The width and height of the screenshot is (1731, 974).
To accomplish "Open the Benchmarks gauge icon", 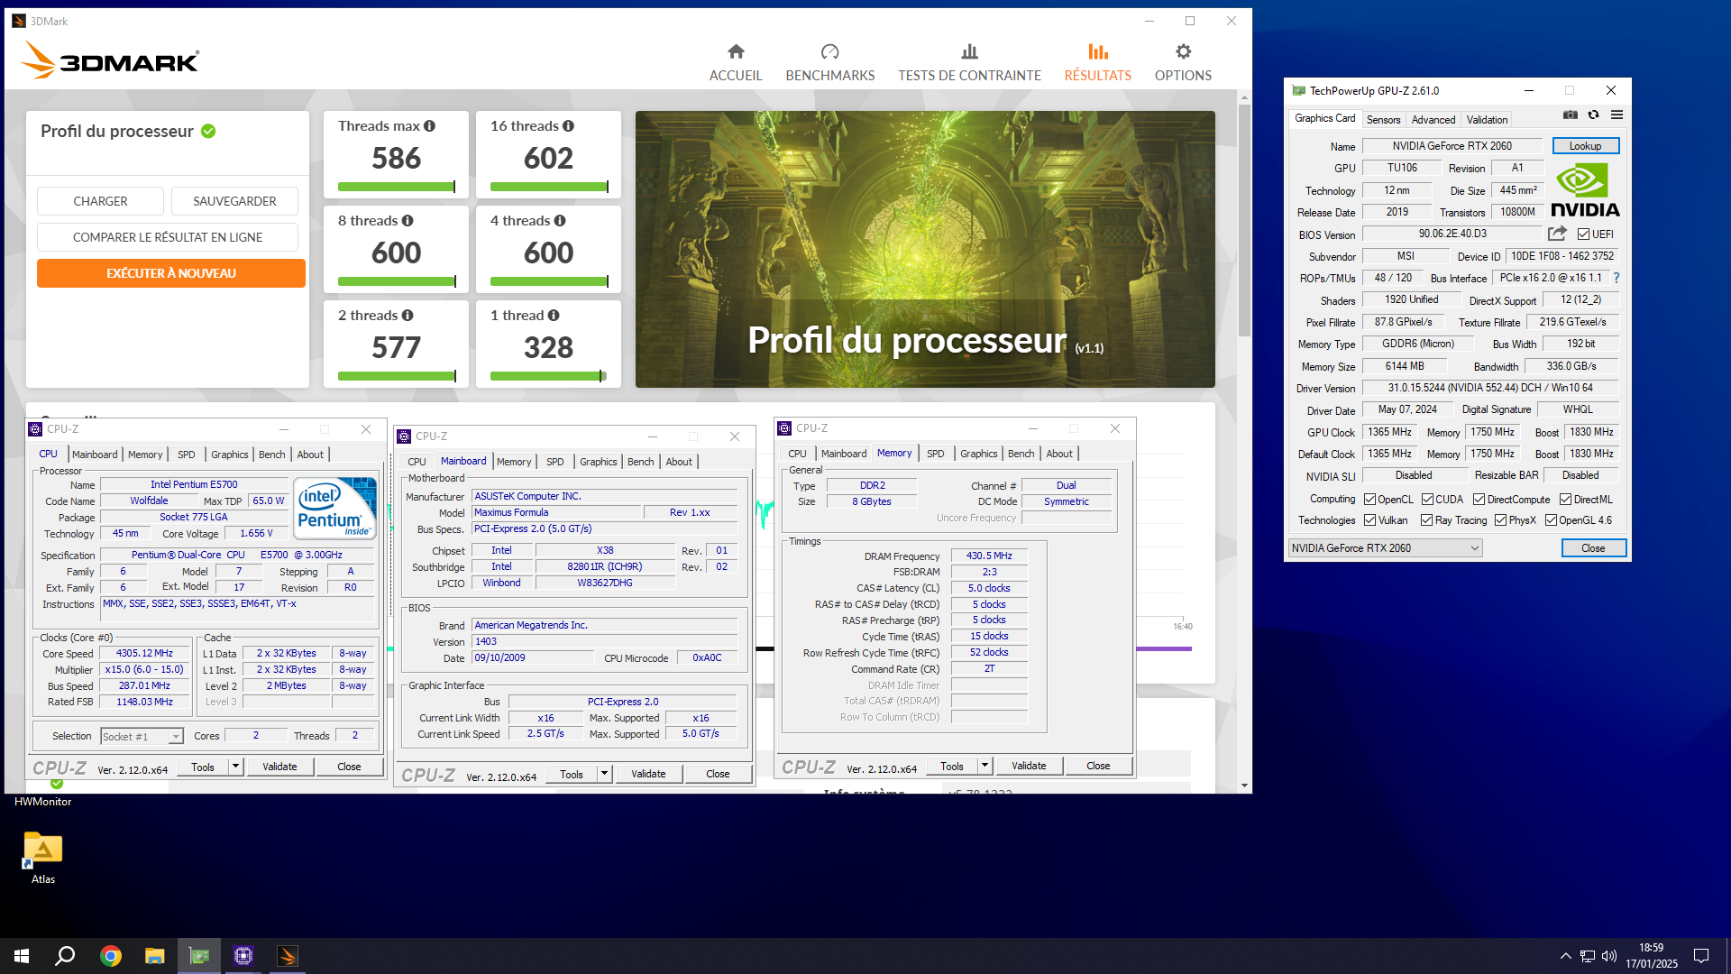I will coord(829,51).
